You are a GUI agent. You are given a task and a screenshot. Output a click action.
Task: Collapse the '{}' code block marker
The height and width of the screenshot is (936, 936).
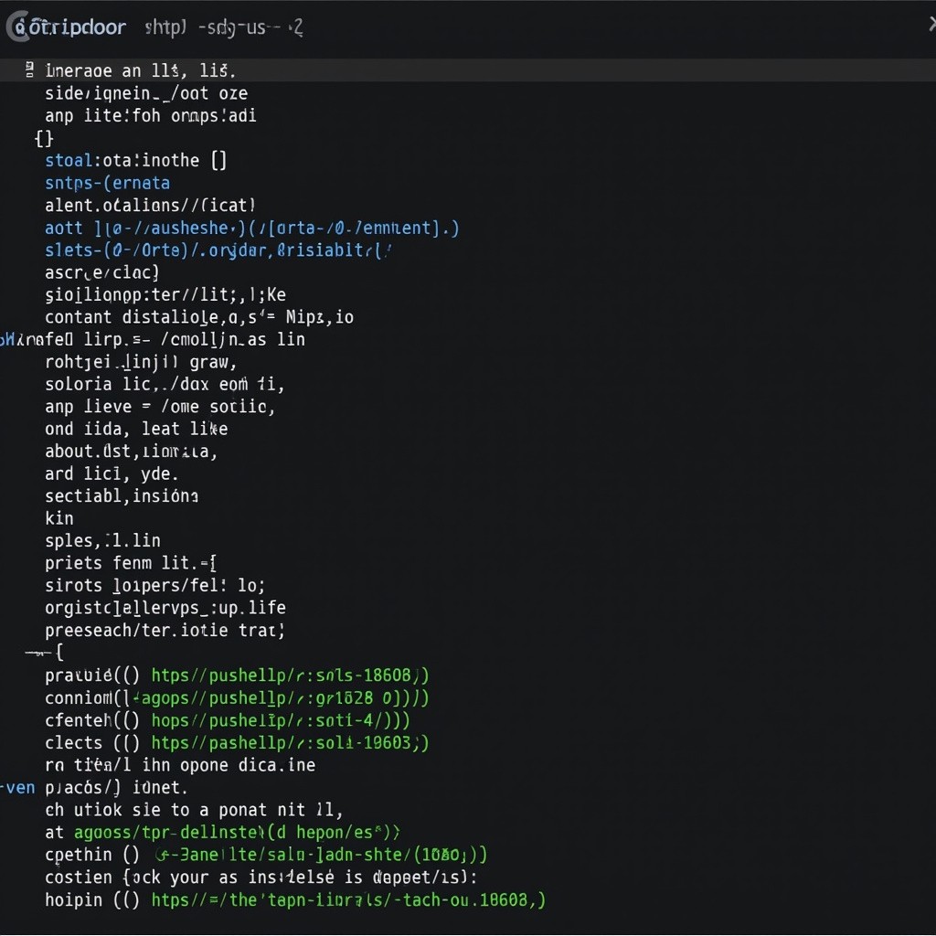pyautogui.click(x=44, y=138)
